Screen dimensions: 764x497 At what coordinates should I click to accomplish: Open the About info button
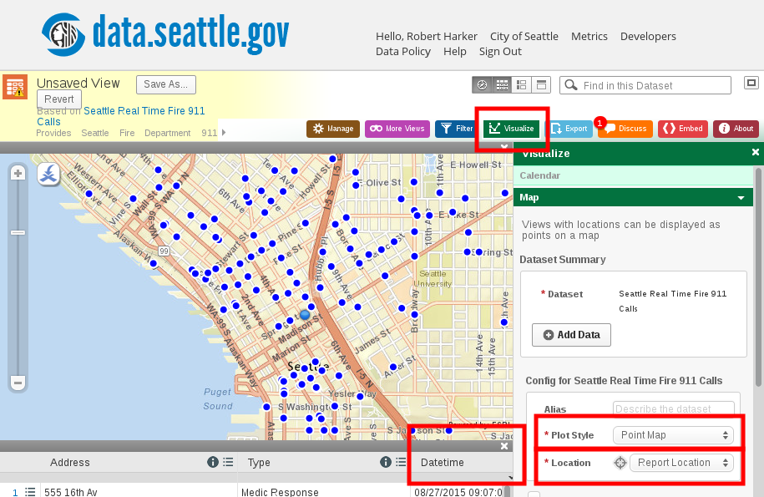tap(736, 129)
